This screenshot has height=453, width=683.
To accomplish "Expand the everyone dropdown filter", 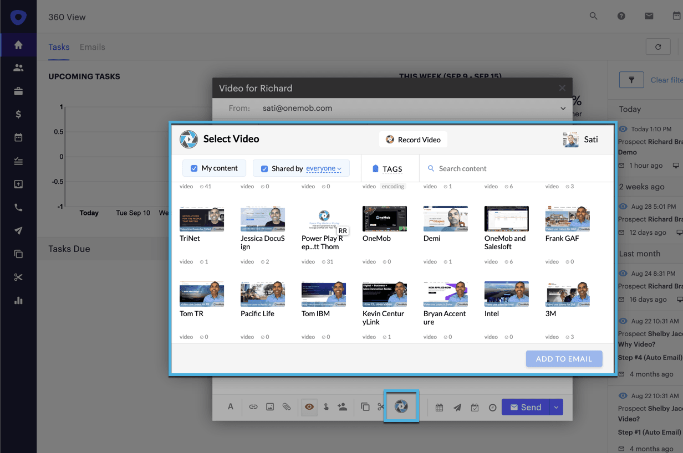I will click(x=324, y=169).
